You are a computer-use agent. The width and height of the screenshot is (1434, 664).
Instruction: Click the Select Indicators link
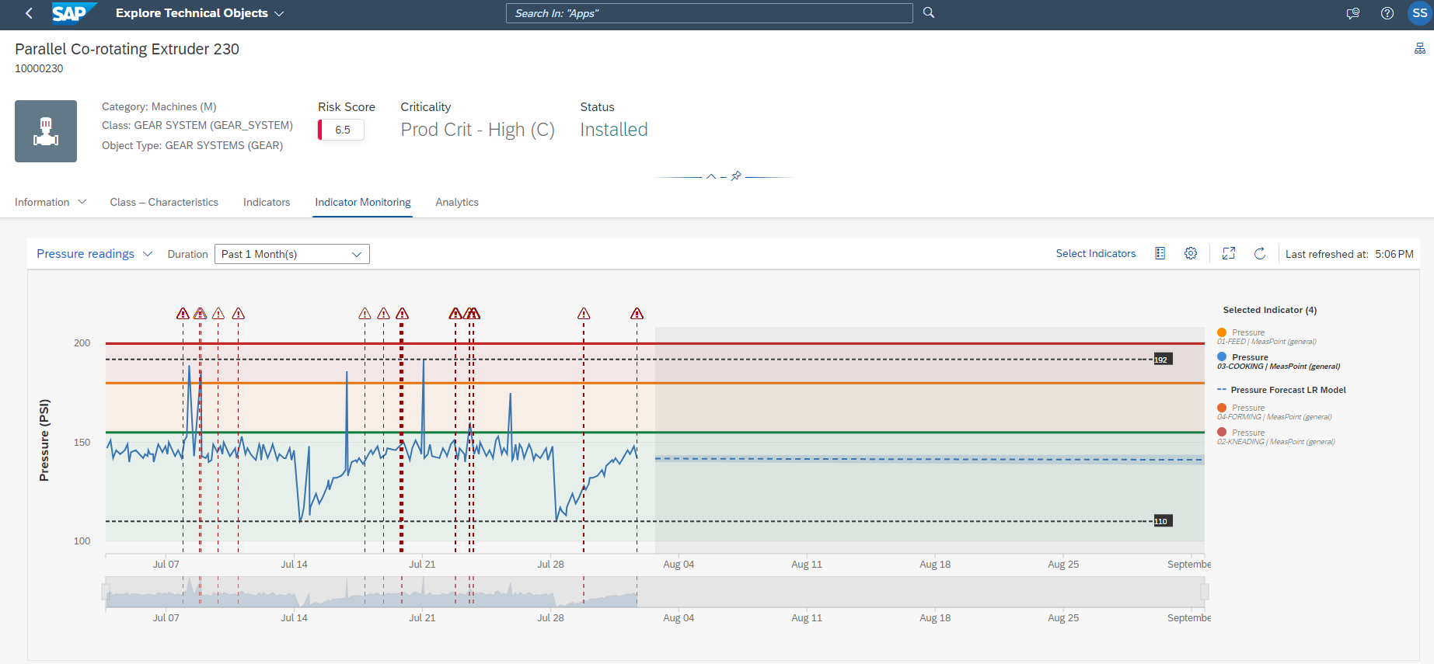1096,253
